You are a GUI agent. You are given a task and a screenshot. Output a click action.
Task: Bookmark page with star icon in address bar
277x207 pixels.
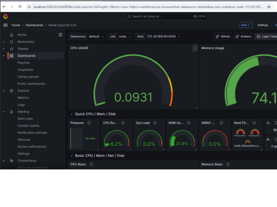coord(269,7)
